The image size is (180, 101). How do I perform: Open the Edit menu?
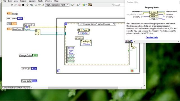[10, 1]
